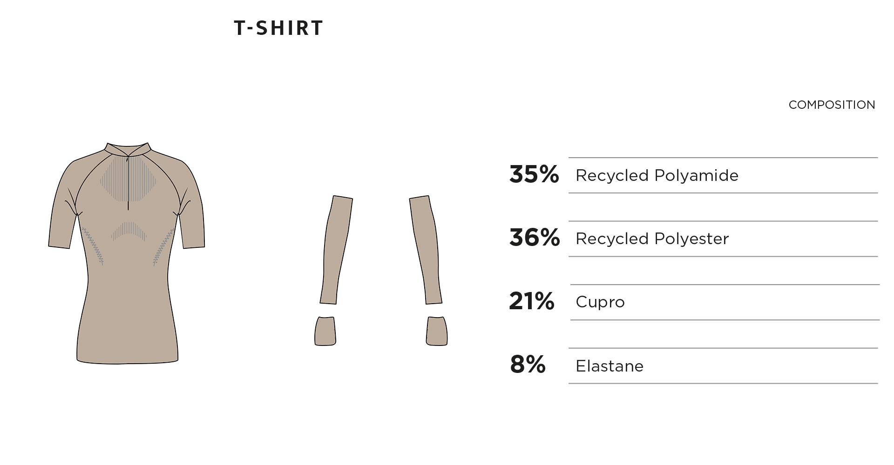Click the left wrist cuff illustration
The width and height of the screenshot is (894, 465).
pos(325,331)
